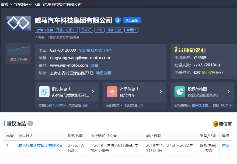
Task: Click the 威马汽车 product name
Action: (127, 95)
